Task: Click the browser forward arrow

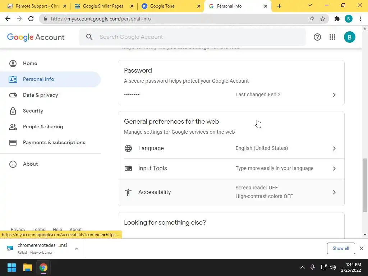Action: [19, 19]
